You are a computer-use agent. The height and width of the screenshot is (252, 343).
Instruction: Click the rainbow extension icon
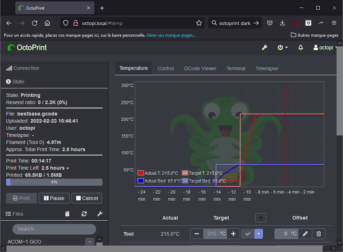[x=321, y=23]
